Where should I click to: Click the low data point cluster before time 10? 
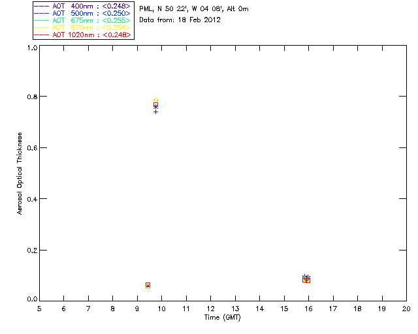(x=148, y=285)
